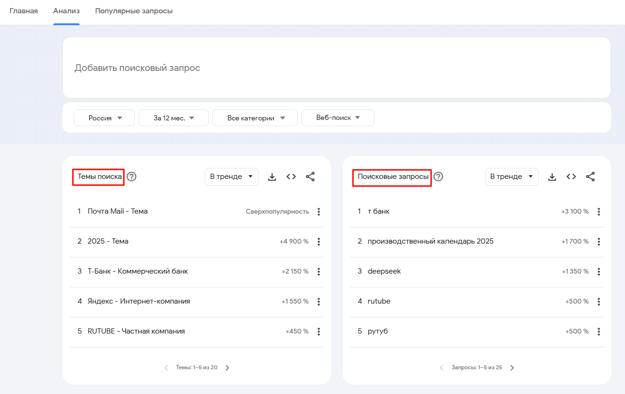This screenshot has height=394, width=625.
Task: Open Яндекс - Интернет-компания topic
Action: click(x=139, y=301)
